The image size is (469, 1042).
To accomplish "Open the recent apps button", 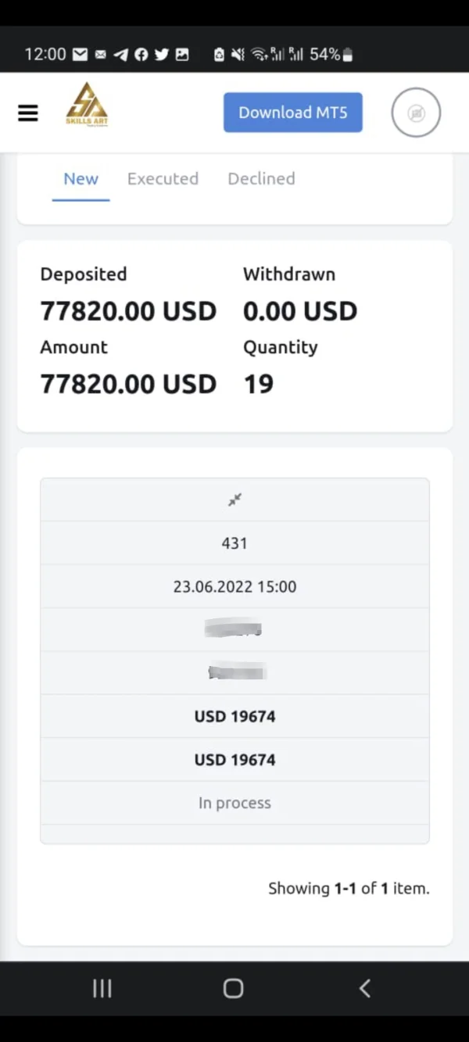I will (x=102, y=988).
